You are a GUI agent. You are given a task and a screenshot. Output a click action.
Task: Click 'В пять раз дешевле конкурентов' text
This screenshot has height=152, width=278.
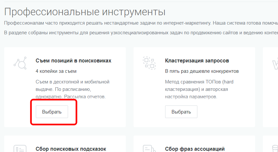tap(202, 71)
